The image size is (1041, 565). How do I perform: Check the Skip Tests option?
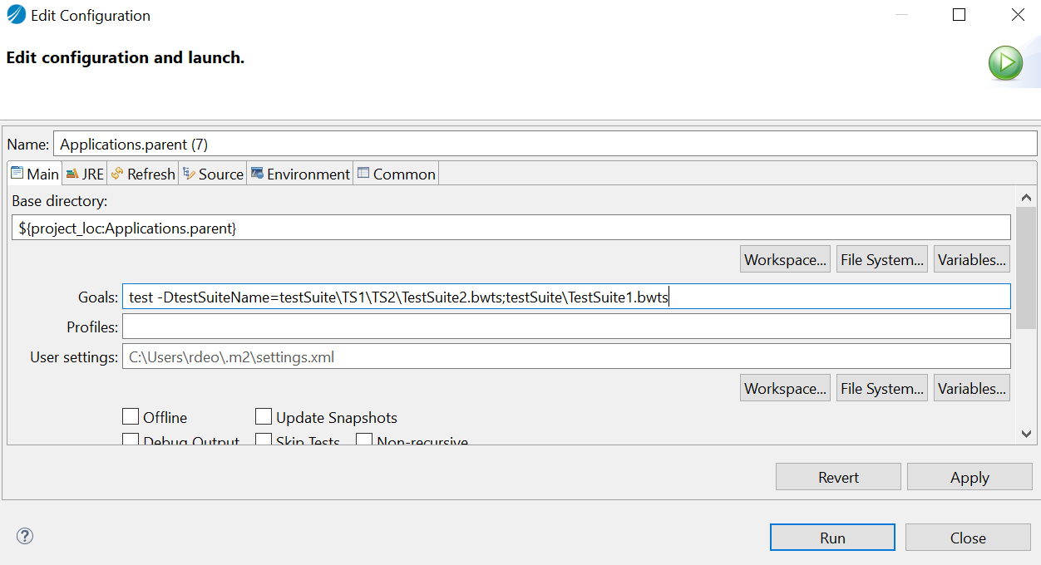264,440
